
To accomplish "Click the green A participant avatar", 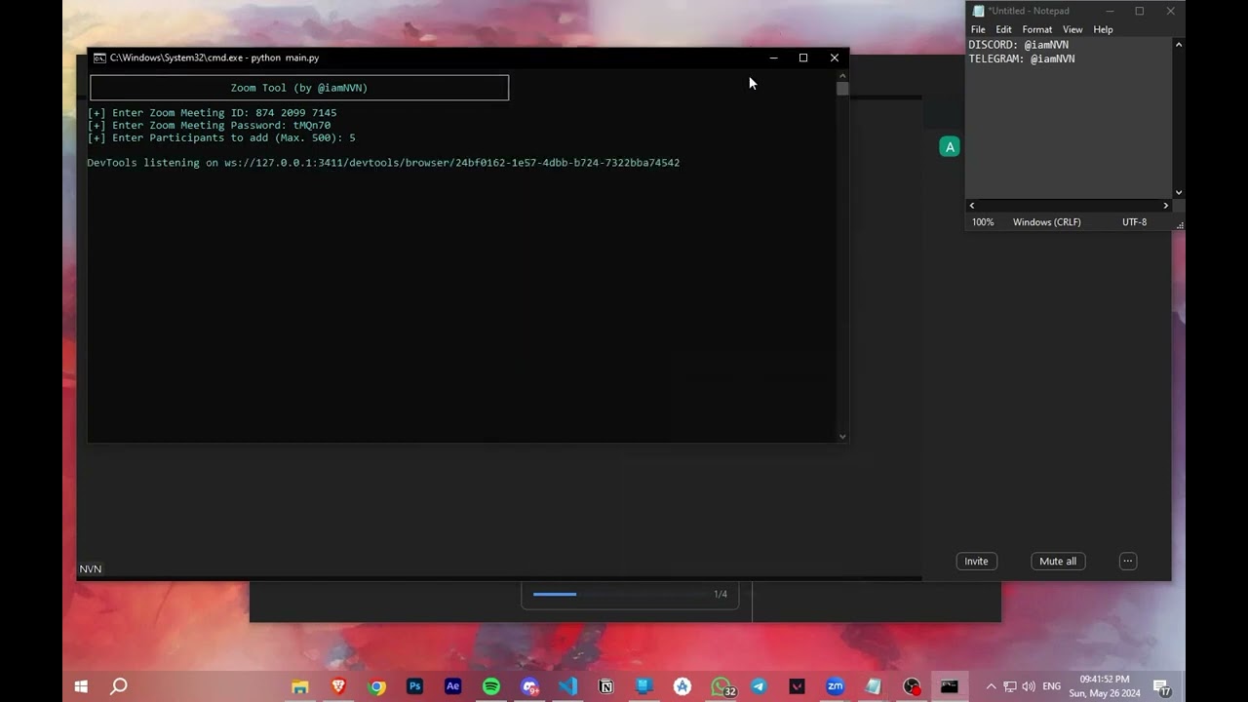I will point(950,147).
